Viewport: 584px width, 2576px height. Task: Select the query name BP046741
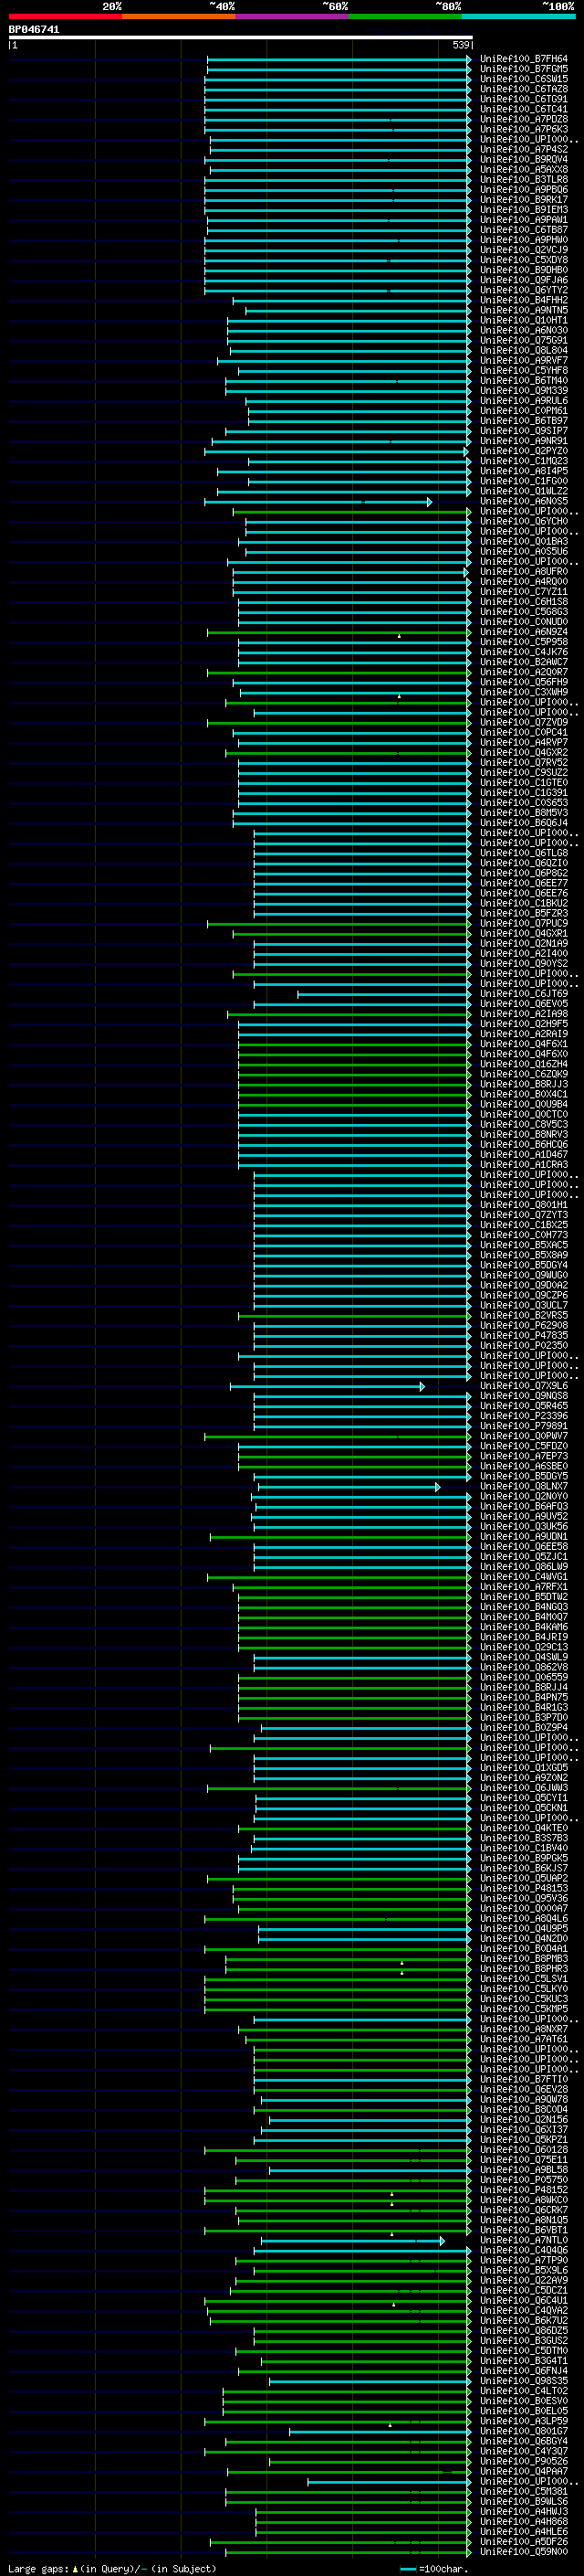point(34,29)
